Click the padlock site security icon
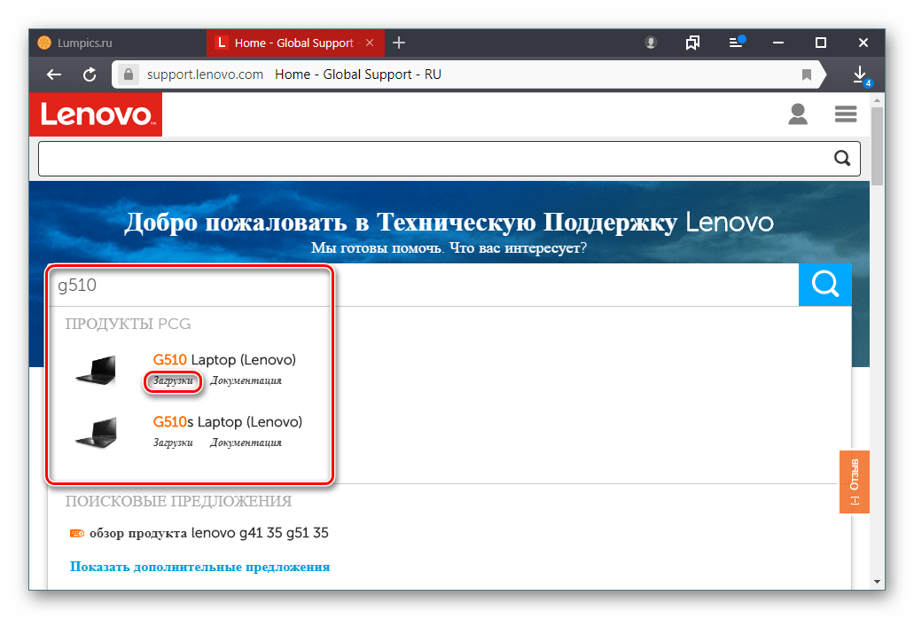Screen dimensions: 914x619 click(129, 74)
